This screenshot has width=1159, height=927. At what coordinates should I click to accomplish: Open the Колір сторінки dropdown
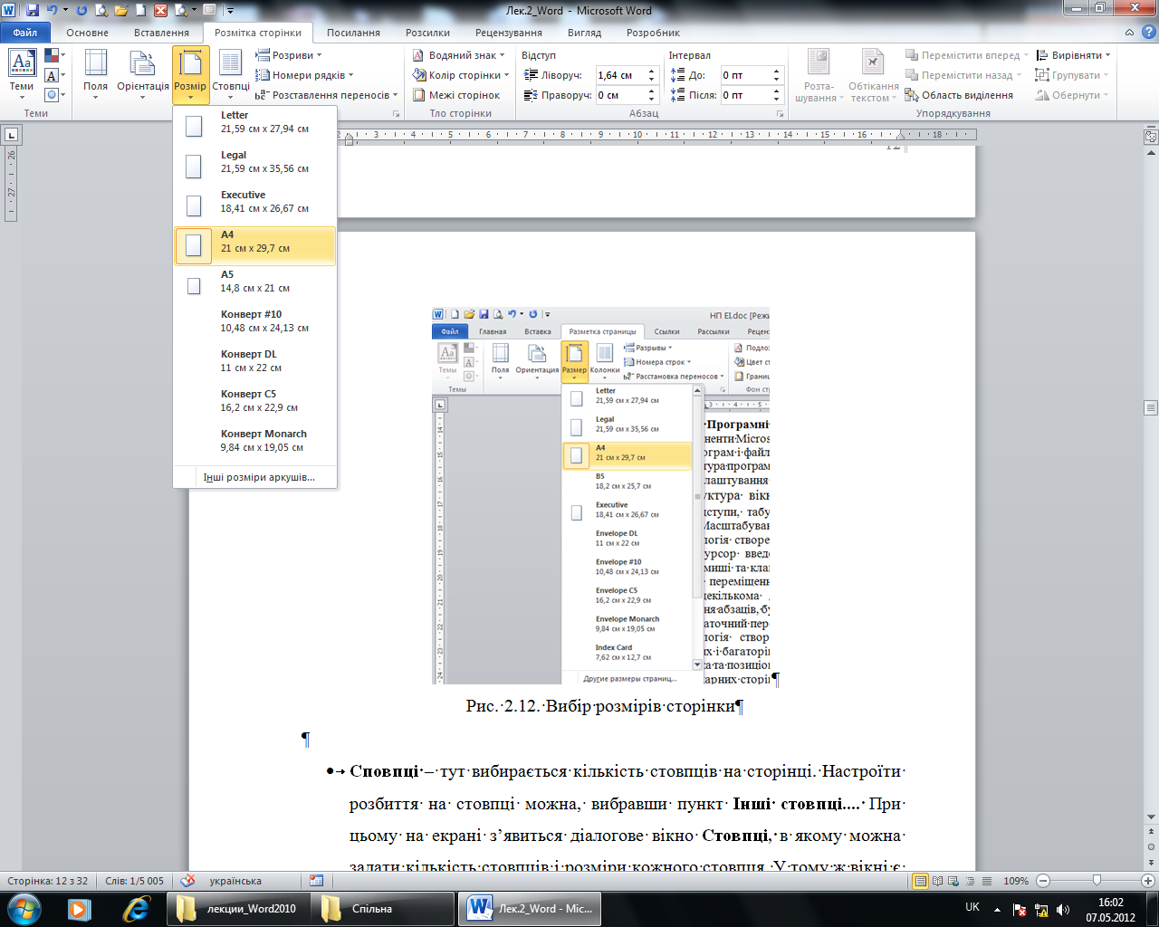coord(461,75)
